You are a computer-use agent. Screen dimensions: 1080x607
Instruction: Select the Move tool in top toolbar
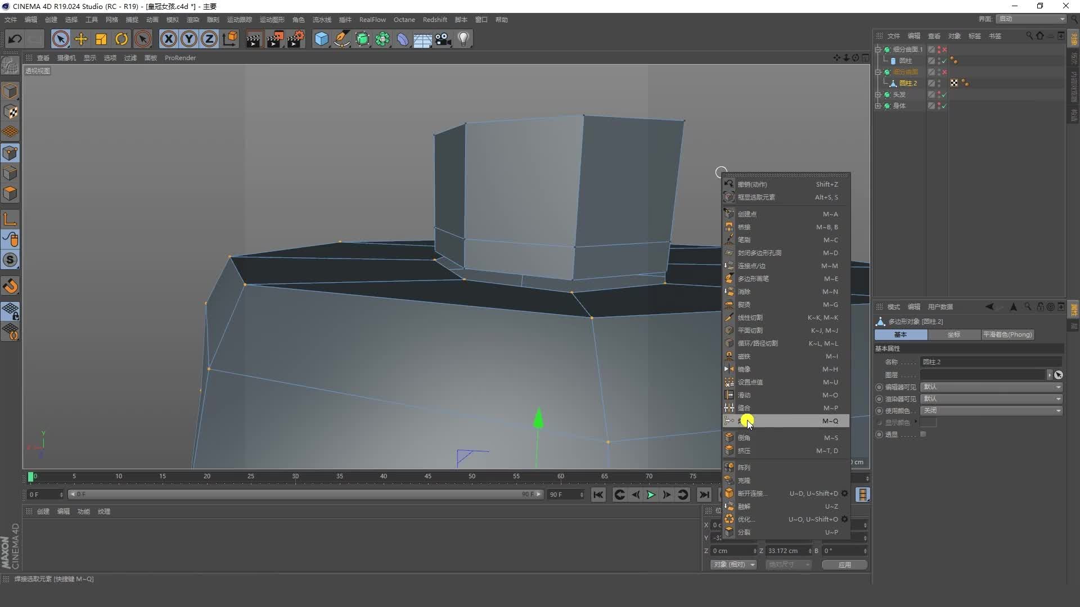point(81,39)
